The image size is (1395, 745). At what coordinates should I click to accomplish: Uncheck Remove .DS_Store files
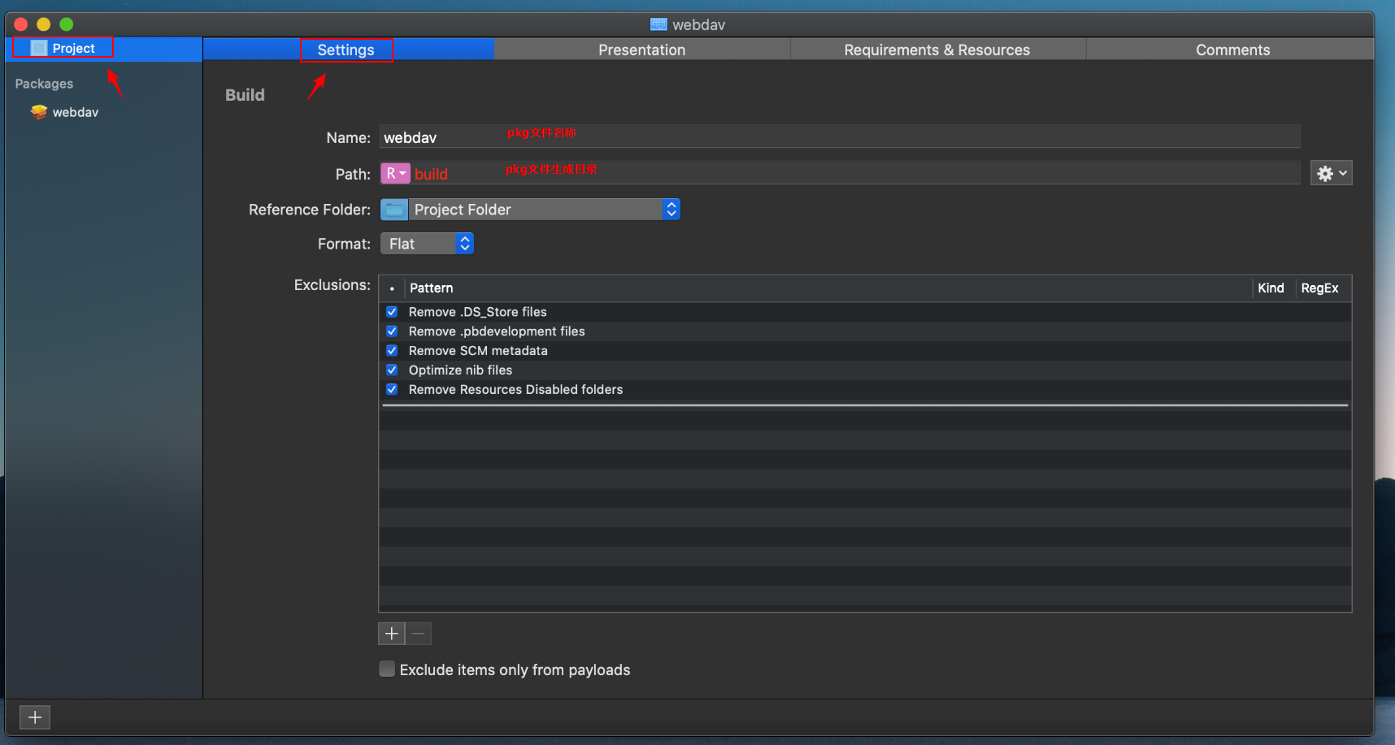coord(392,312)
